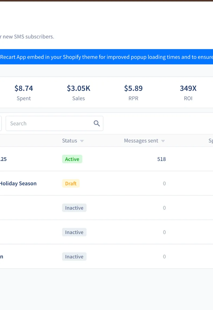The image size is (213, 310).
Task: Click the Inactive badge in the third row
Action: pyautogui.click(x=74, y=208)
